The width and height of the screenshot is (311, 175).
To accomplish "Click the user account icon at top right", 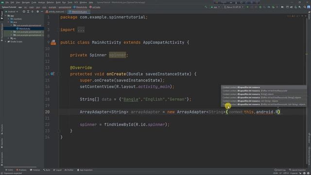I will [309, 7].
